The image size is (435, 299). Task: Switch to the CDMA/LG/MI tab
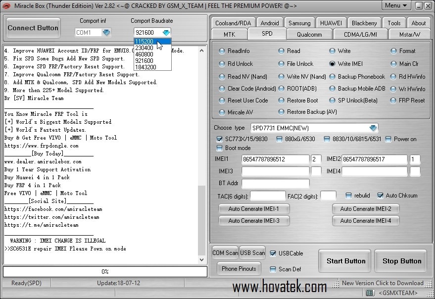pos(360,35)
